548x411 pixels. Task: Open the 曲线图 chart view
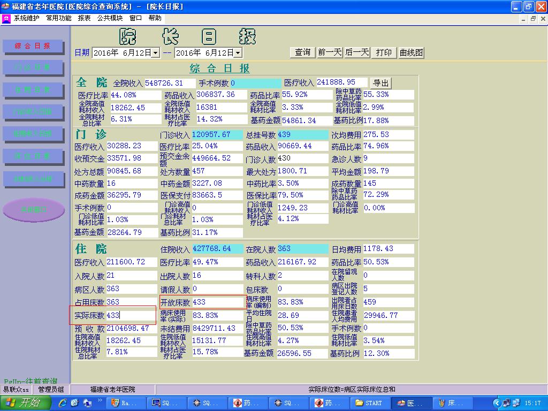click(x=412, y=52)
